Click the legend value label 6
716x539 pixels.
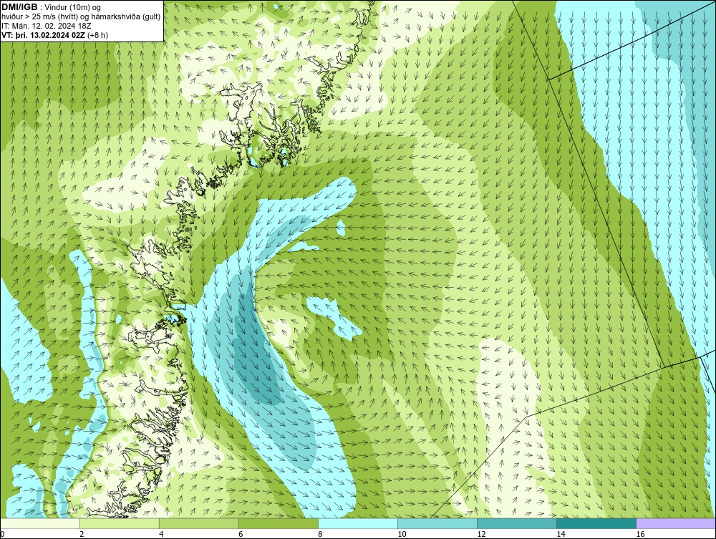coord(241,534)
